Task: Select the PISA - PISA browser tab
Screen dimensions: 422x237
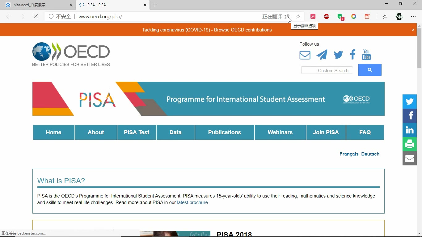Action: (112, 5)
